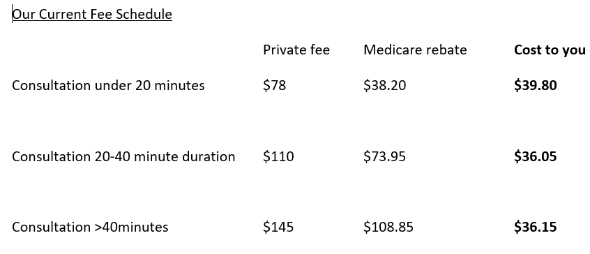Click the bold $36.15 cost value
Image resolution: width=590 pixels, height=254 pixels.
click(x=536, y=227)
